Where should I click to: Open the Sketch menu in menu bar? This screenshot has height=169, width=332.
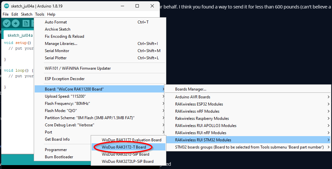[27, 14]
